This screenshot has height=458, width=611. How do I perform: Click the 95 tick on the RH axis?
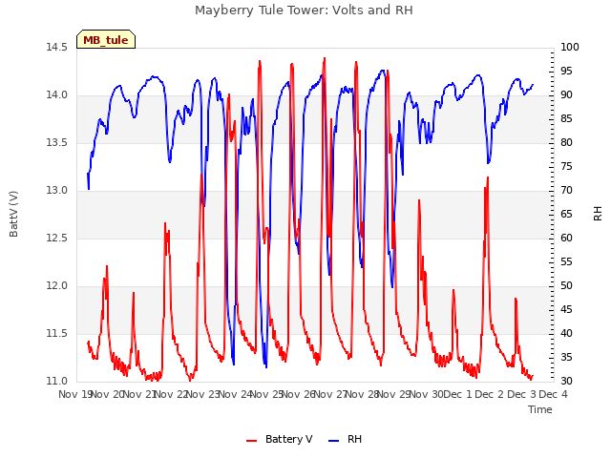pyautogui.click(x=566, y=71)
